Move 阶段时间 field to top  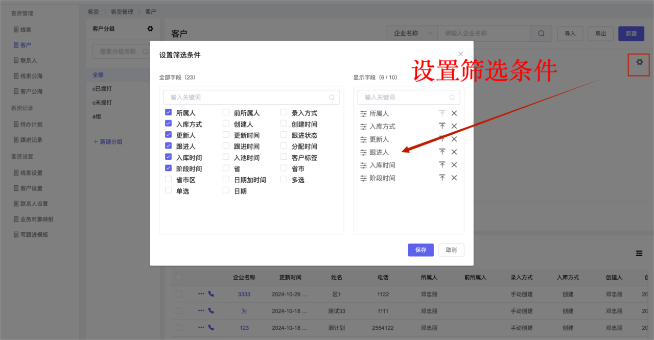[x=442, y=178]
